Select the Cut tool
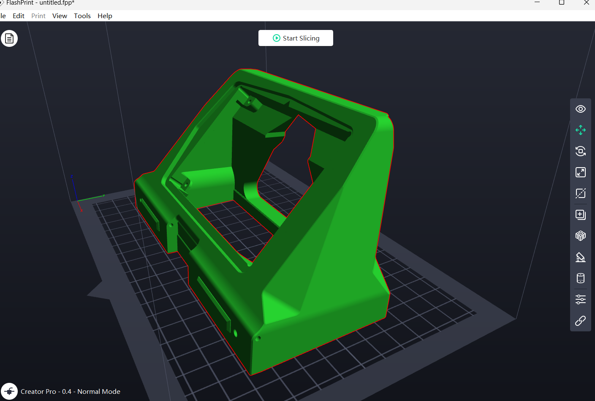 [581, 193]
